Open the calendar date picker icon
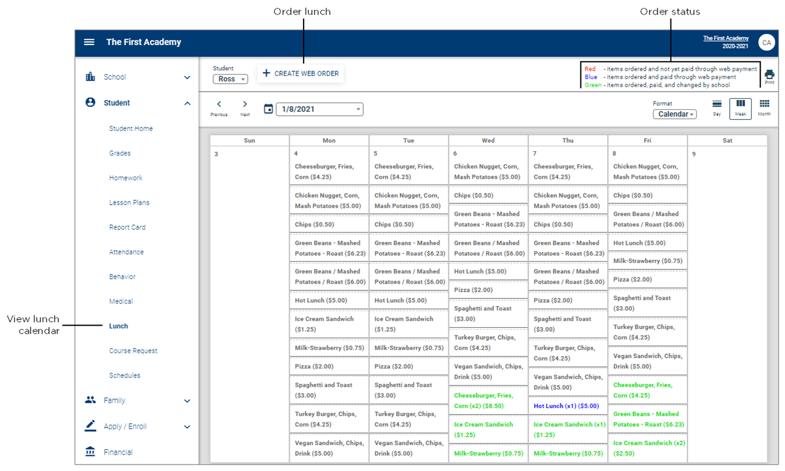785x471 pixels. point(268,109)
